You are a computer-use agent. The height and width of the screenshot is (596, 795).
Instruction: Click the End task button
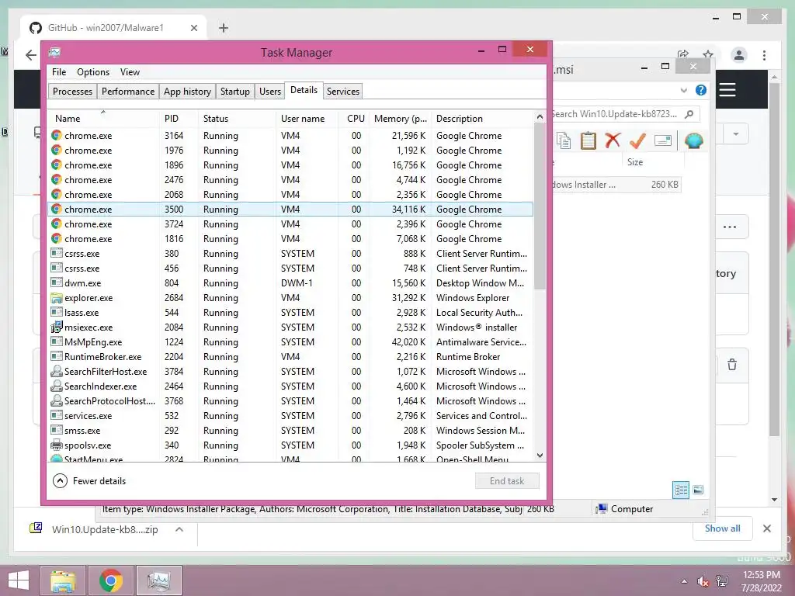click(507, 481)
